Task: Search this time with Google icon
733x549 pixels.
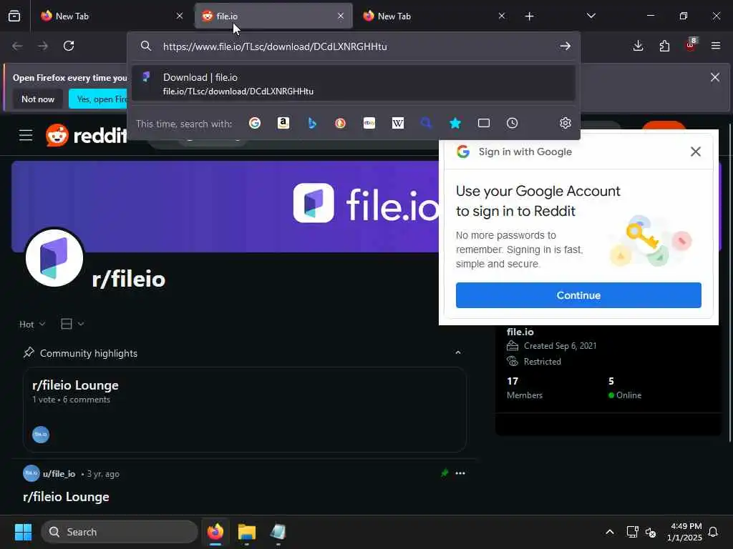Action: (255, 123)
